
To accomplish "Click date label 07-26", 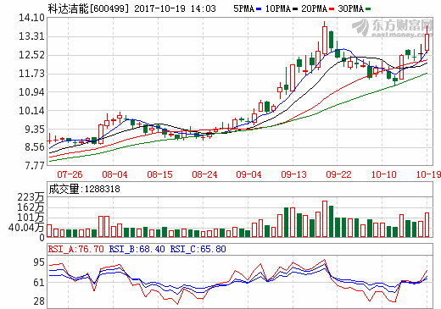I will point(70,174).
